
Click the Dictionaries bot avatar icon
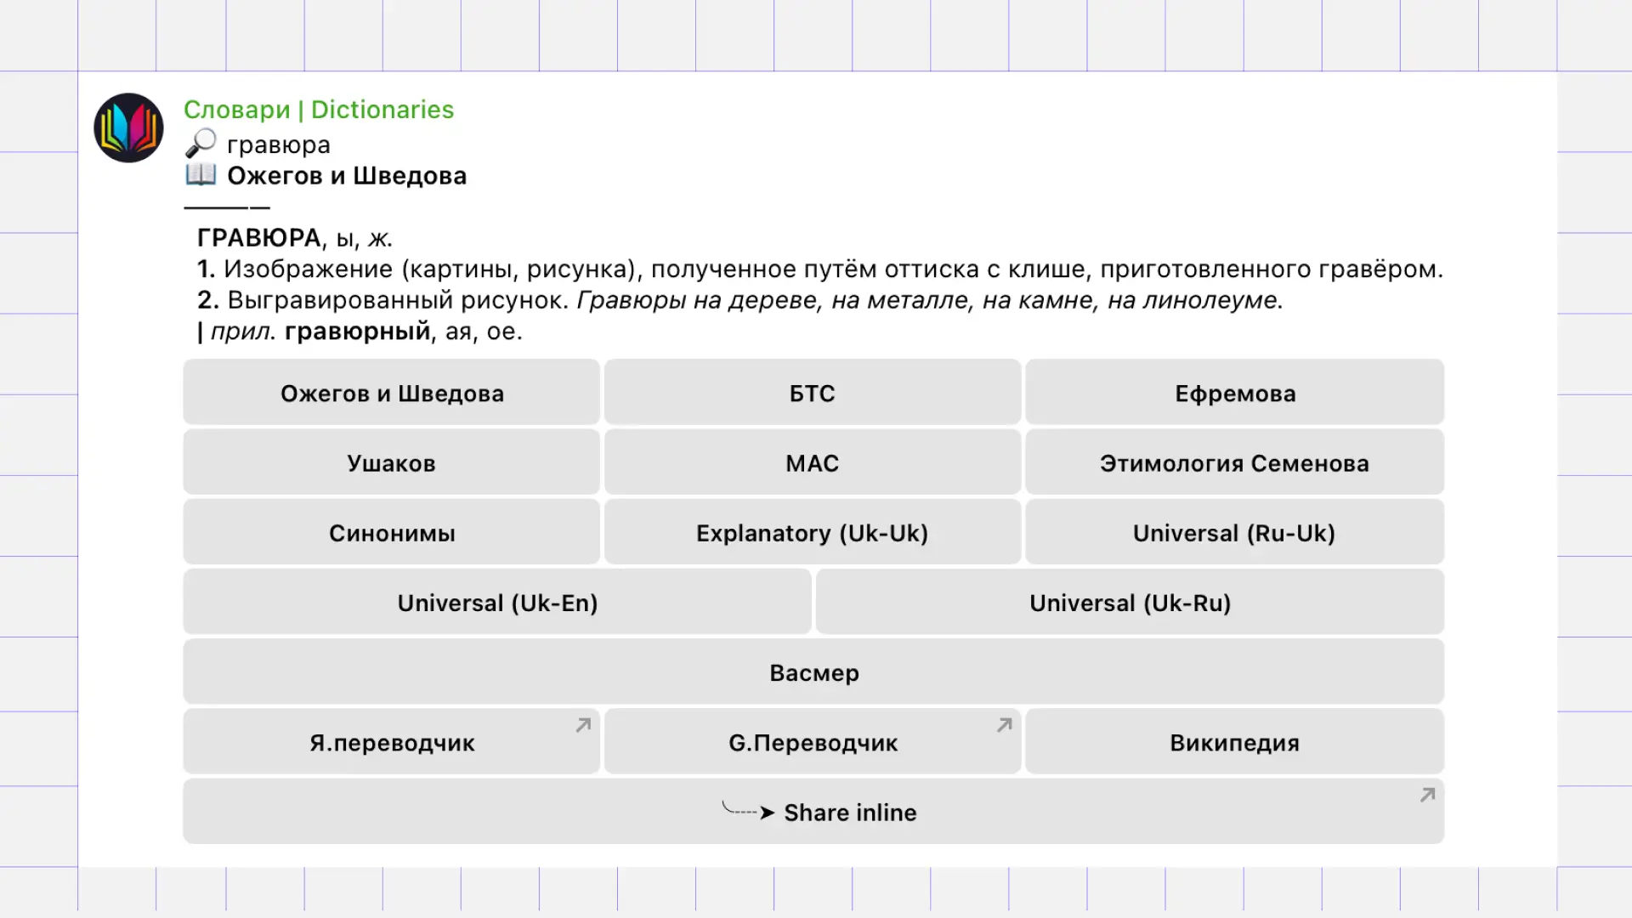pyautogui.click(x=128, y=128)
